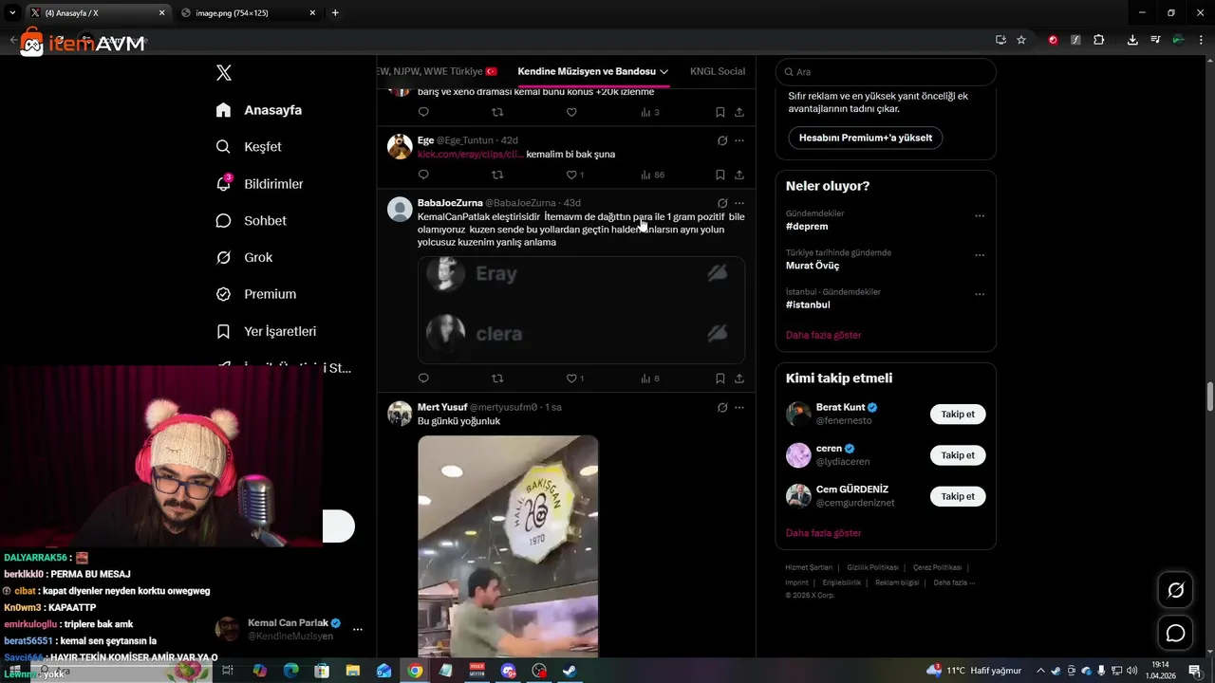Follow Berat Kunt
This screenshot has width=1215, height=683.
click(x=958, y=415)
